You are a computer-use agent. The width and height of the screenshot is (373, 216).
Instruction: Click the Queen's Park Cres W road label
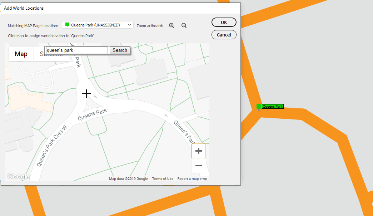(51, 146)
